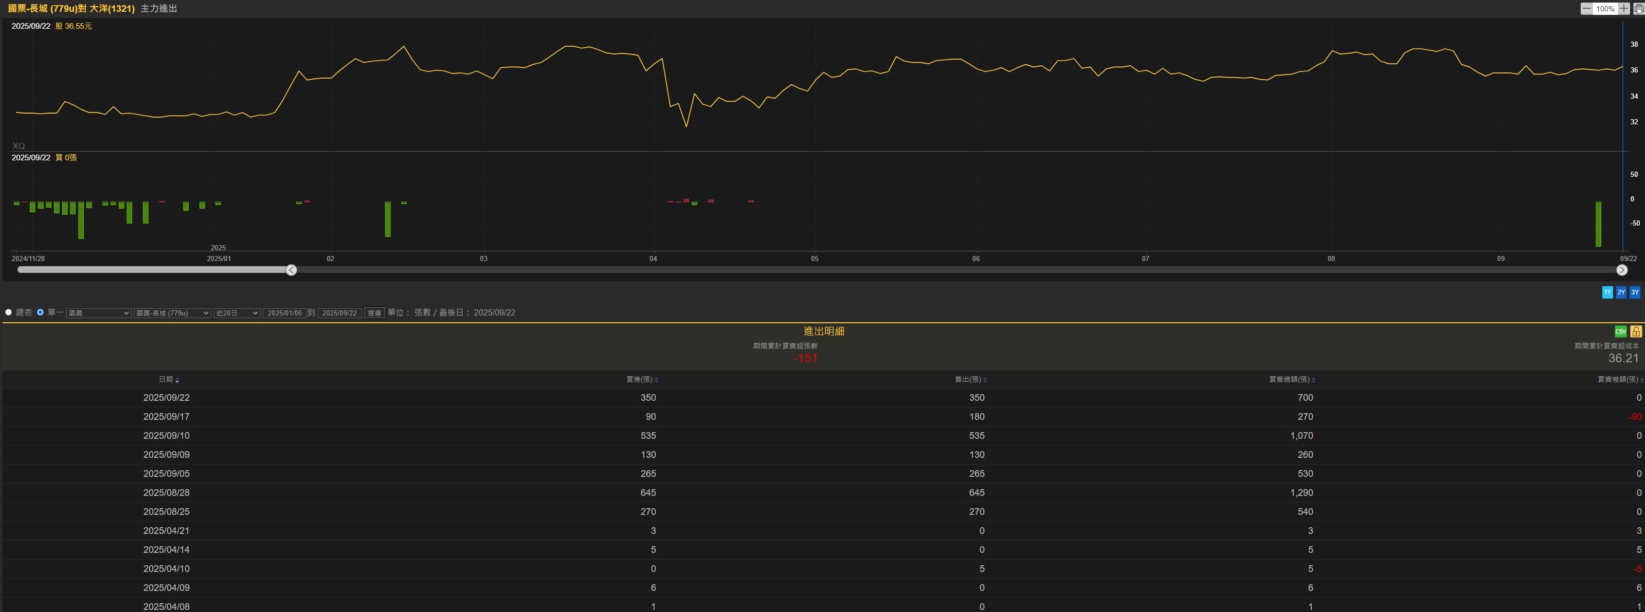
Task: Click the start date field 2025/01/06
Action: [x=284, y=313]
